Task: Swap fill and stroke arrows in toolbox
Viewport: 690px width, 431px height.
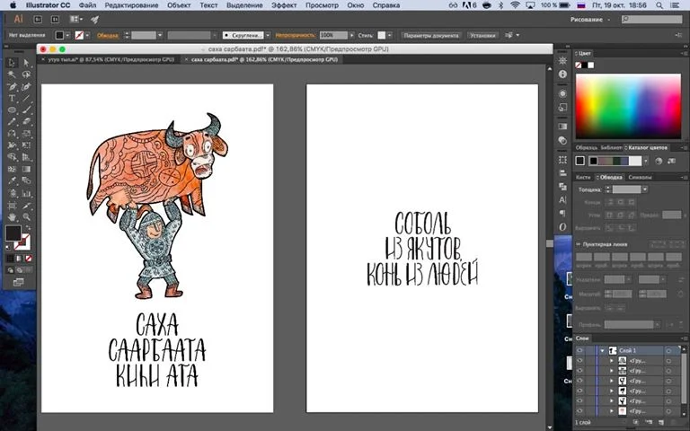Action: [28, 229]
